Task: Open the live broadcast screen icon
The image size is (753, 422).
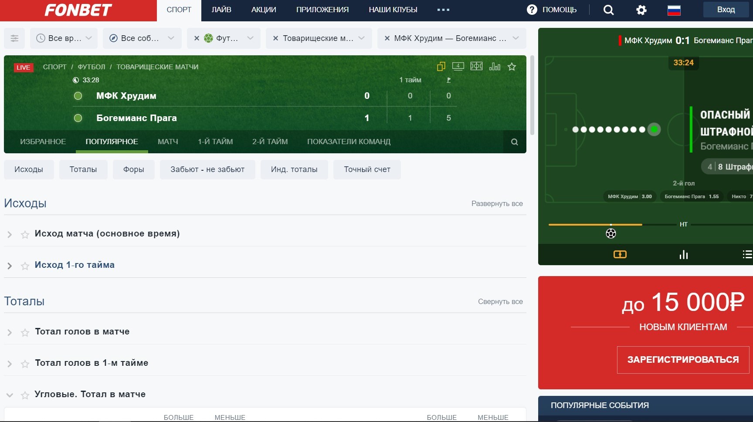Action: (x=458, y=66)
